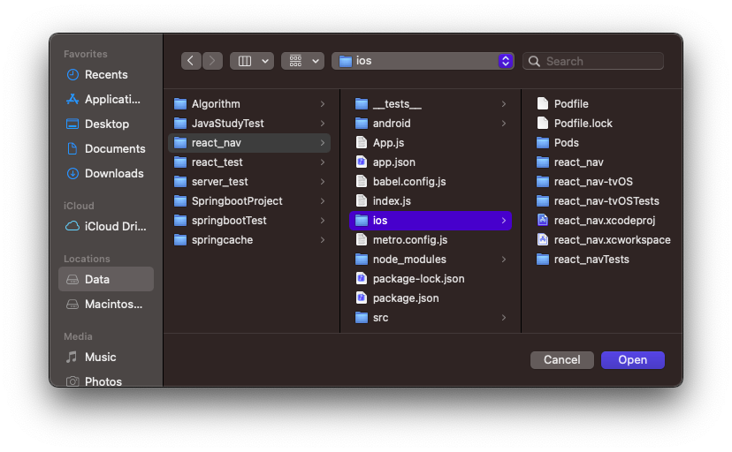Select the package.json file
Image resolution: width=732 pixels, height=452 pixels.
tap(431, 298)
